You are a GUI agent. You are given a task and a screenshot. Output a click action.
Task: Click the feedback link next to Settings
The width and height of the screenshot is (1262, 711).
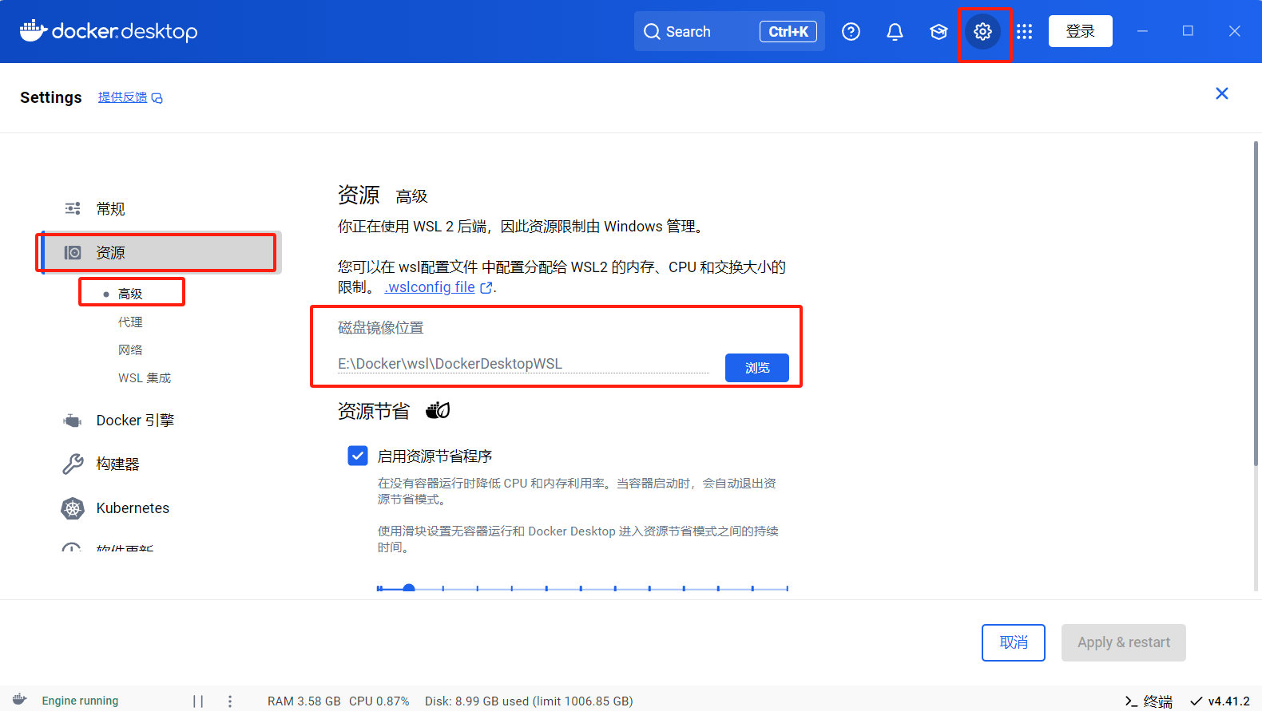click(x=130, y=97)
